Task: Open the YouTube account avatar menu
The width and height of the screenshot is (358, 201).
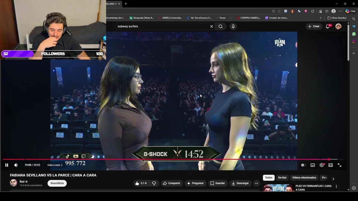Action: pos(338,26)
